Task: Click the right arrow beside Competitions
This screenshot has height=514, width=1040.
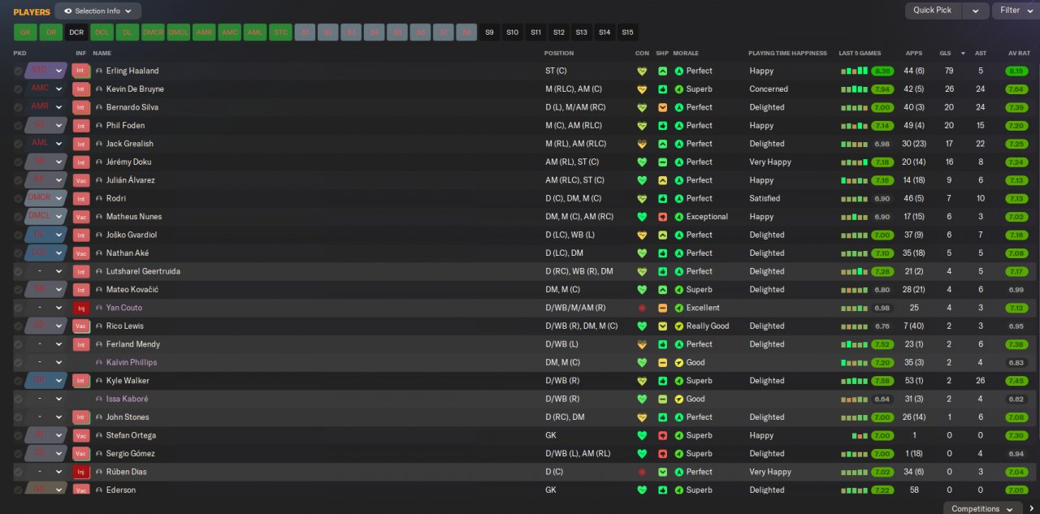Action: pos(1032,508)
